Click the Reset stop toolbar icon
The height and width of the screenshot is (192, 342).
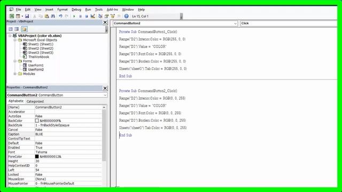pyautogui.click(x=87, y=16)
